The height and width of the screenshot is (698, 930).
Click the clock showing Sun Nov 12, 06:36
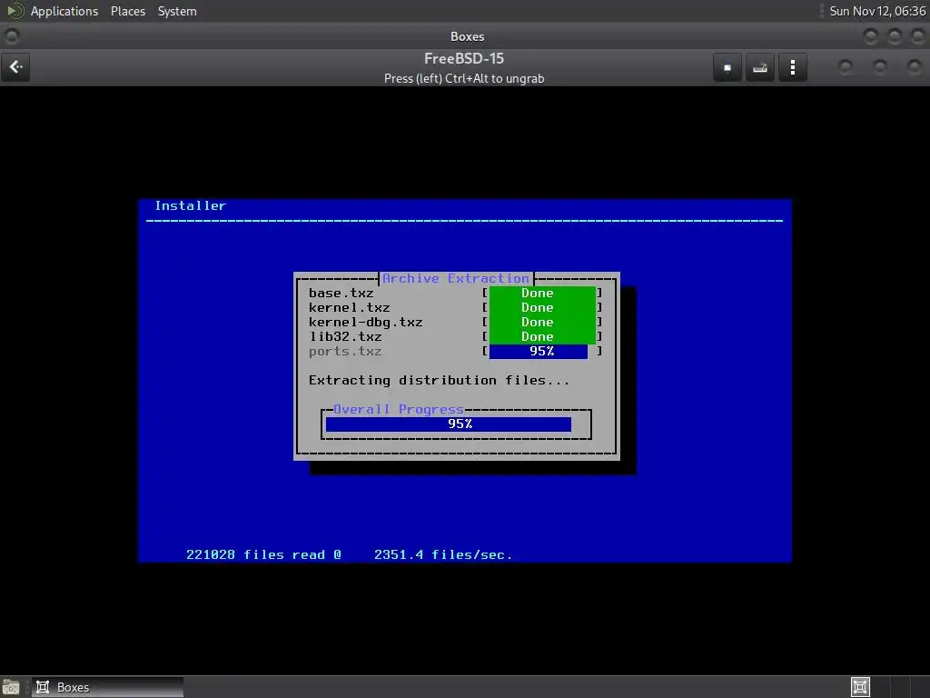[x=877, y=11]
